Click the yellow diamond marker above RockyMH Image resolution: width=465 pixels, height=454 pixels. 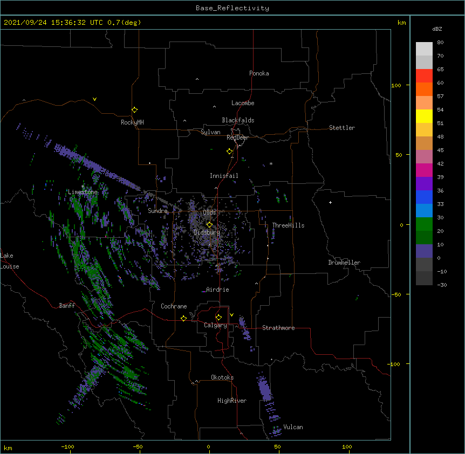point(134,109)
